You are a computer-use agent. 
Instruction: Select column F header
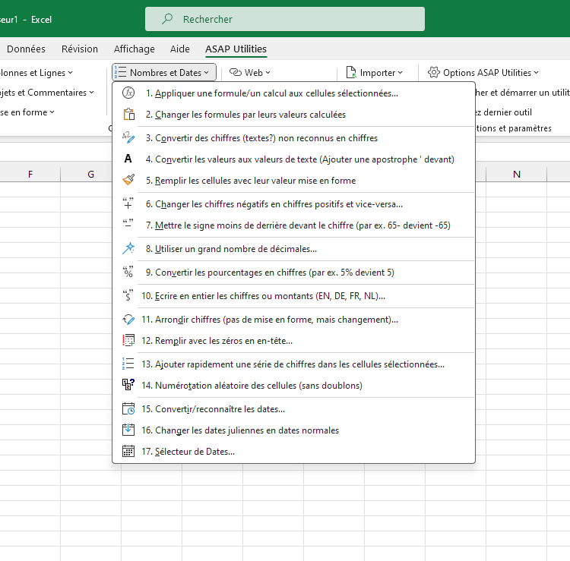[x=30, y=175]
